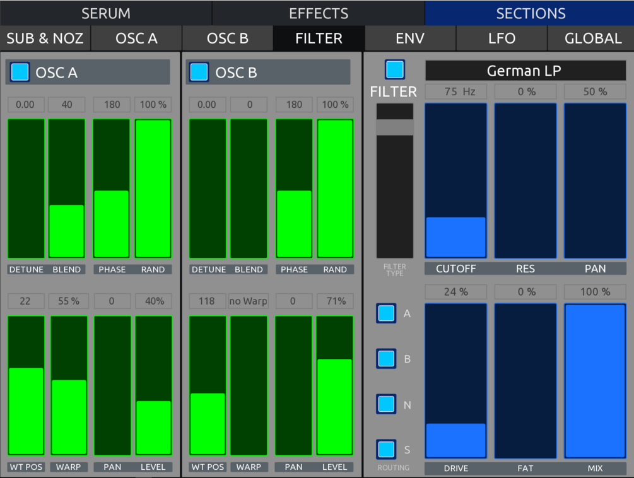634x478 pixels.
Task: Adjust the OSC B LEVEL slider
Action: [x=335, y=385]
